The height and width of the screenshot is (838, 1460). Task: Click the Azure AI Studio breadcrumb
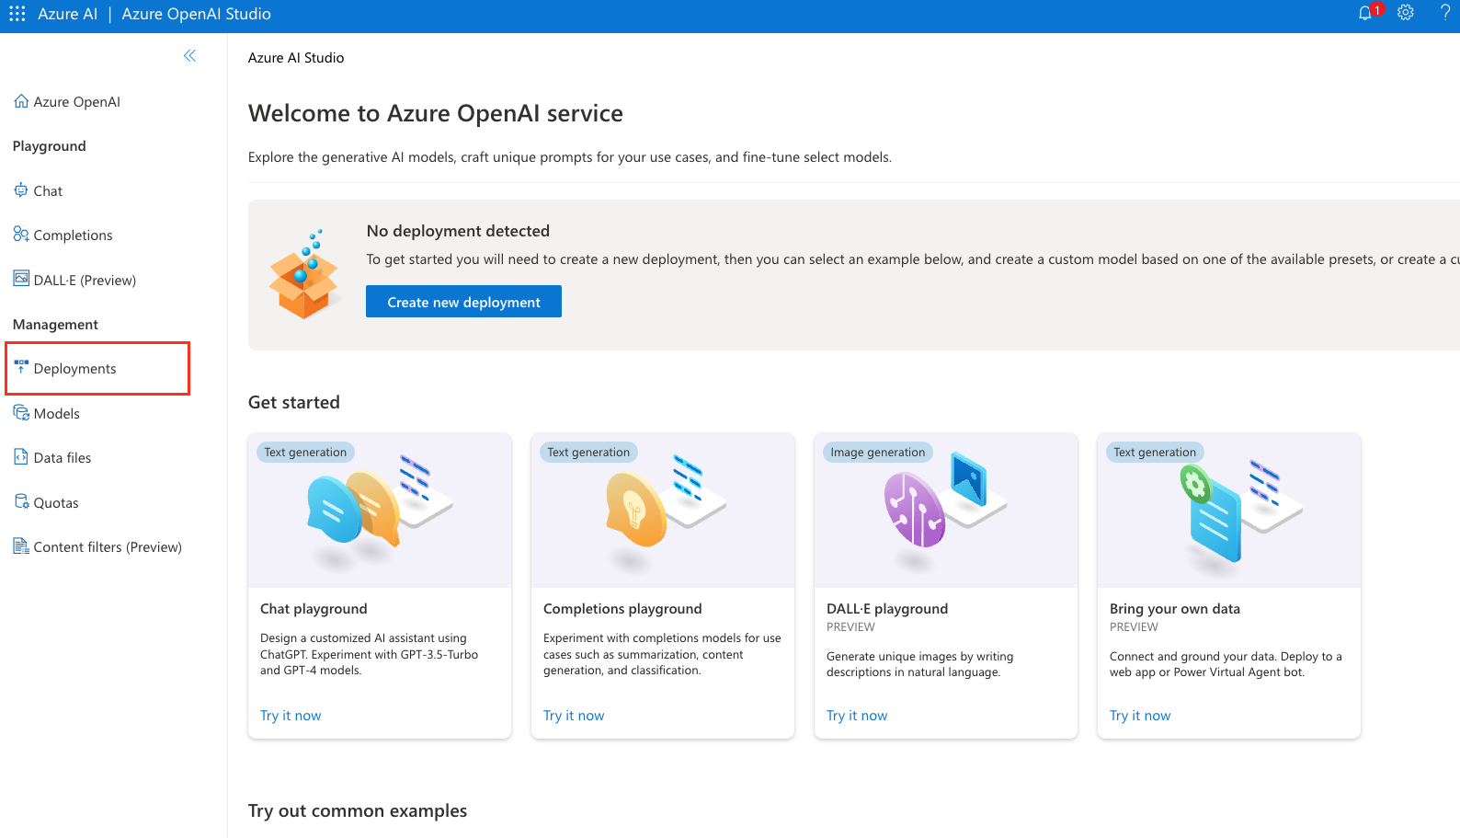(x=296, y=57)
